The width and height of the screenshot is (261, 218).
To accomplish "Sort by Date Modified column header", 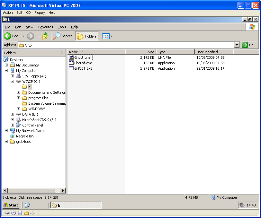I will 214,52.
